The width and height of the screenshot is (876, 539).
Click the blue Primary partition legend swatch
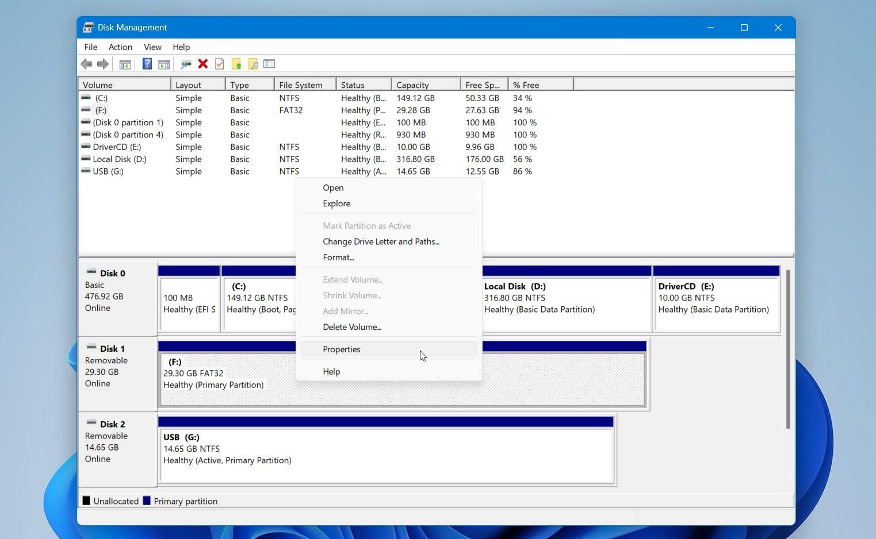(x=147, y=500)
